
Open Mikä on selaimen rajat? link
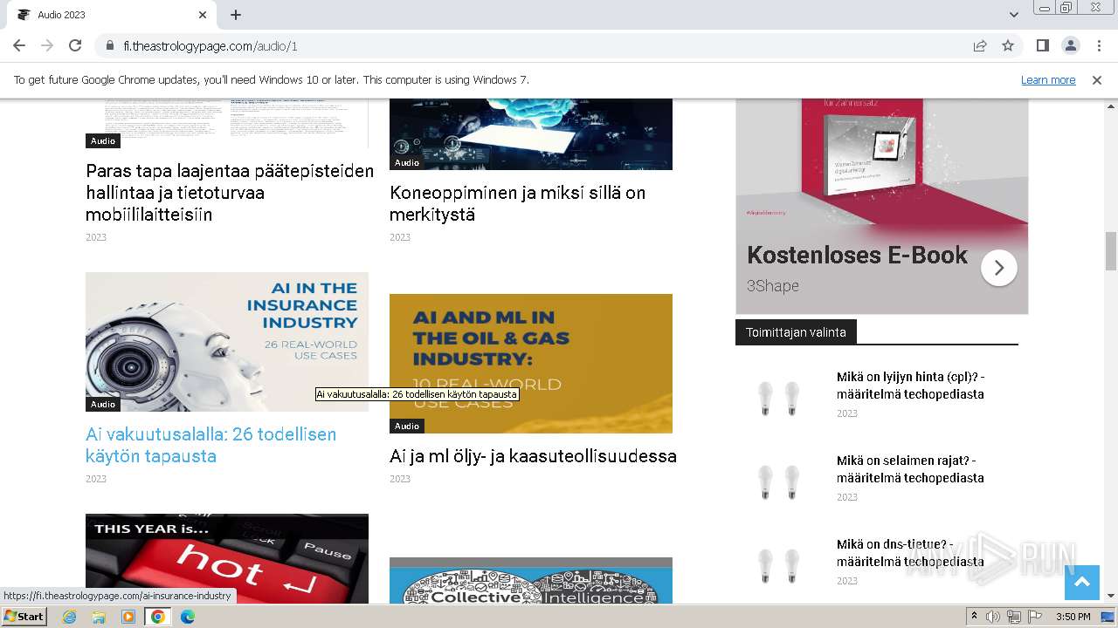(x=910, y=469)
